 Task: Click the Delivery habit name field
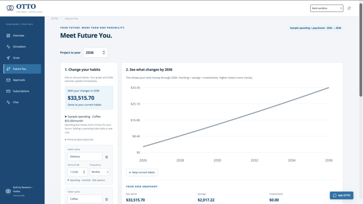[85, 157]
